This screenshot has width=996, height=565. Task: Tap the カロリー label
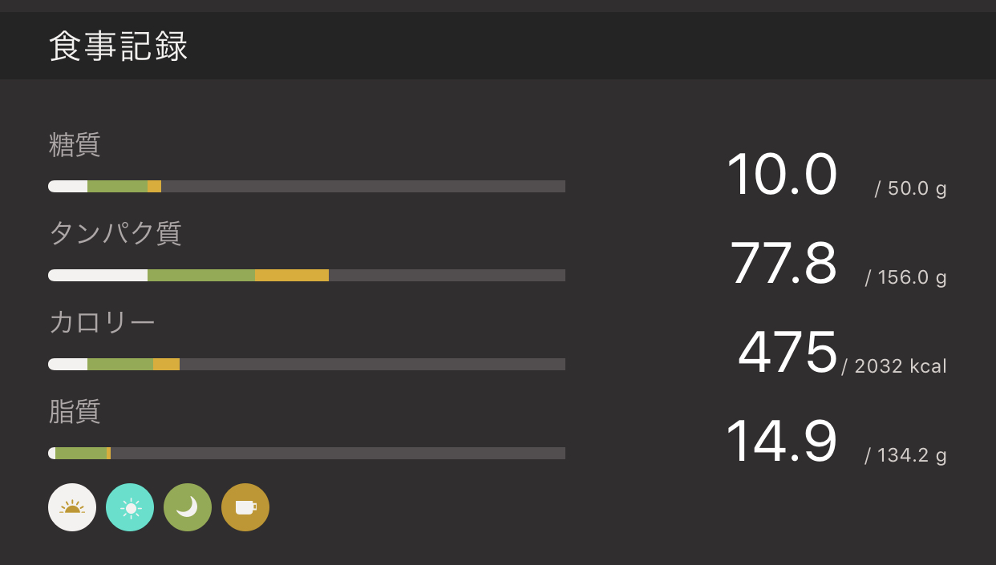102,322
